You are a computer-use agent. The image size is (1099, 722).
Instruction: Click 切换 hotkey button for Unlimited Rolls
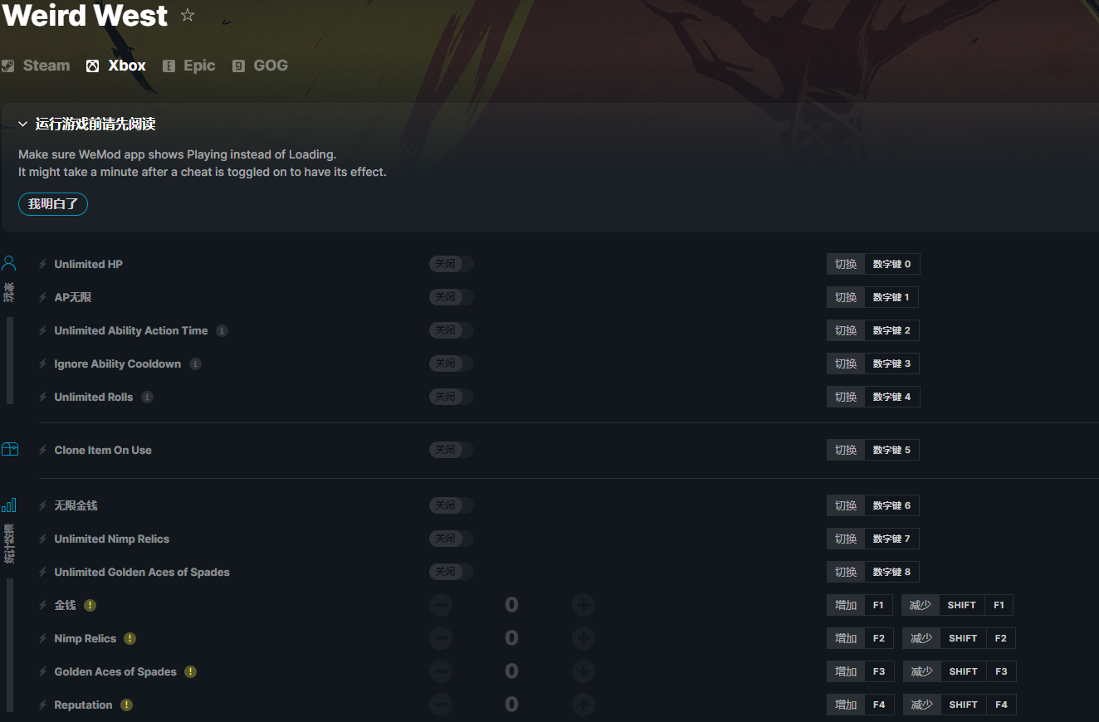click(846, 397)
